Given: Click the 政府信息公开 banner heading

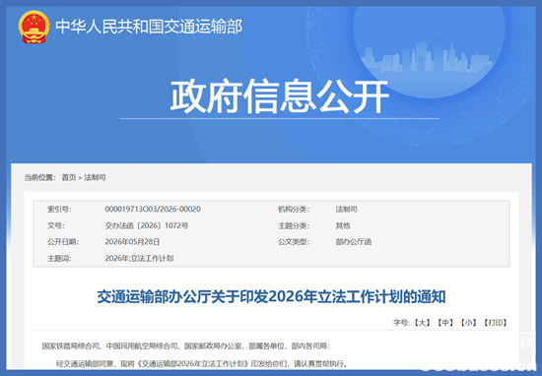Looking at the screenshot, I should coord(280,96).
